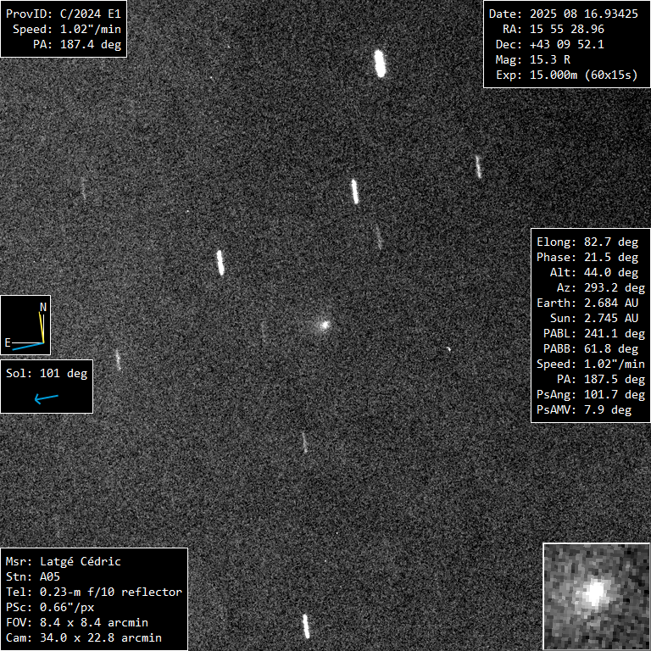Click the 'PABL: 241.1 deg' entry
The image size is (651, 651).
point(594,334)
